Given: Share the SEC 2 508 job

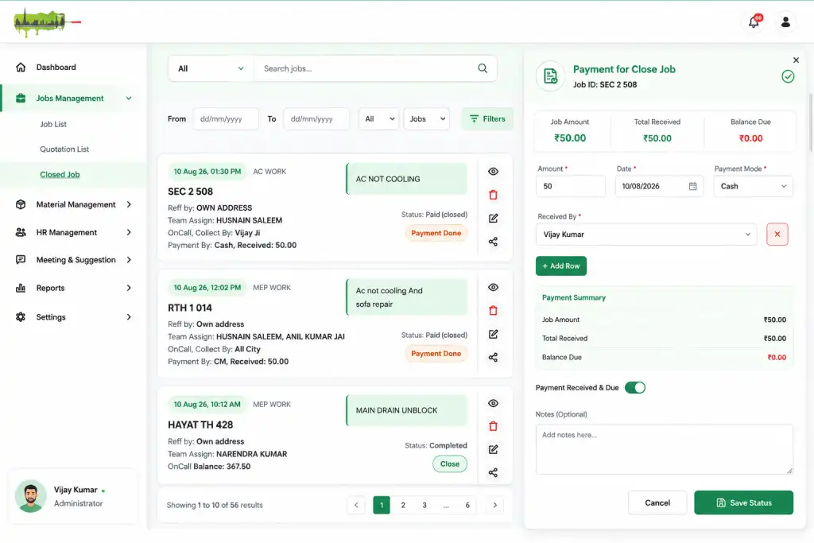Looking at the screenshot, I should coord(493,242).
